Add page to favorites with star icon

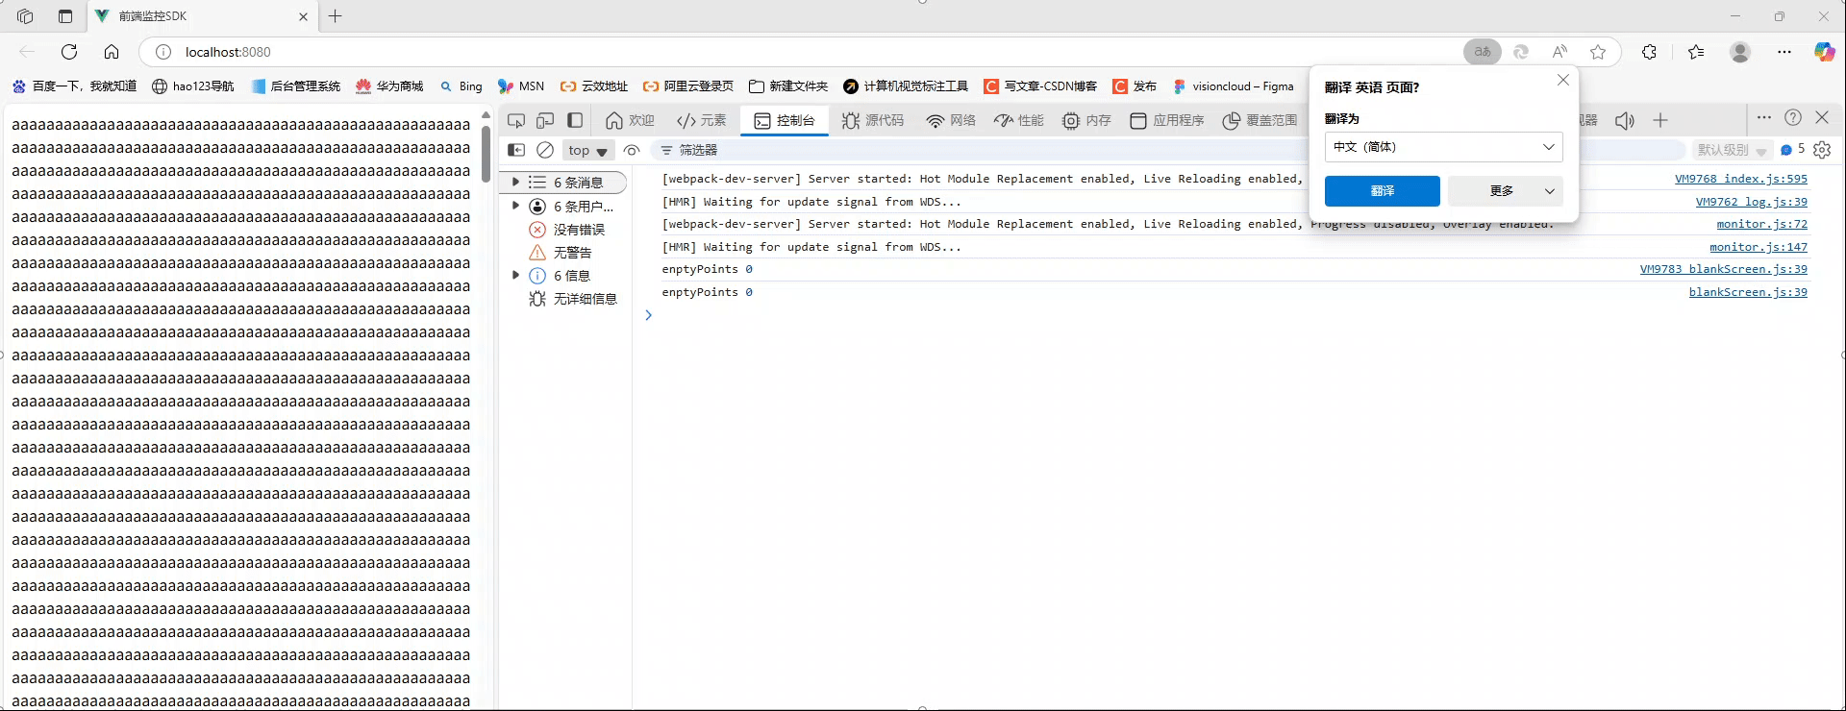tap(1598, 52)
